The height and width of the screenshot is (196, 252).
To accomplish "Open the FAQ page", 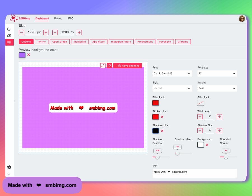I will [71, 18].
